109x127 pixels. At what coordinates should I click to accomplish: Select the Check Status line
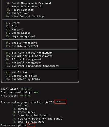18,33
